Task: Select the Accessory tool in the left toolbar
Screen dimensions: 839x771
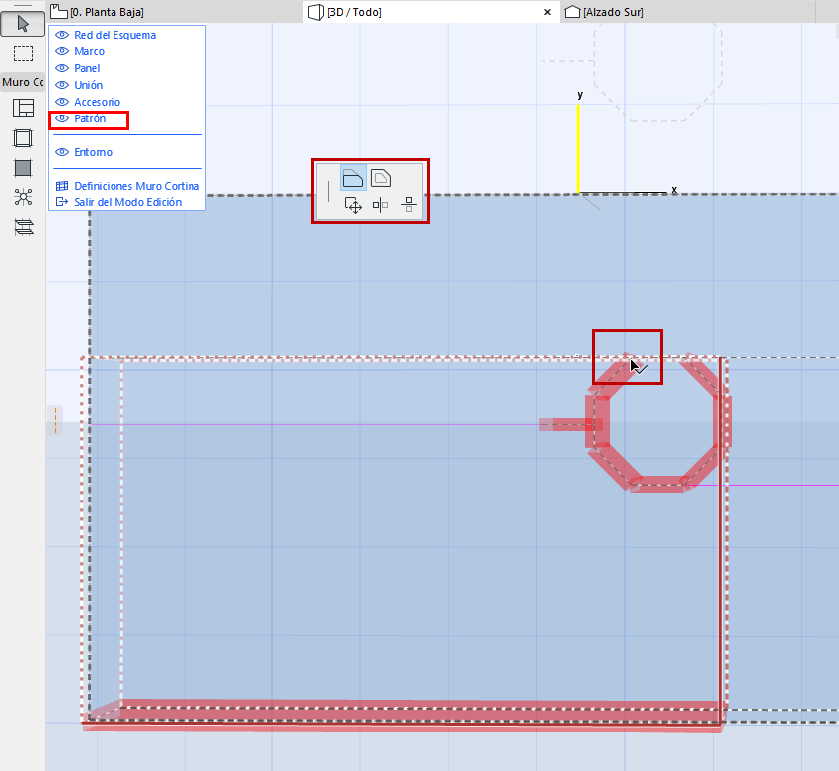Action: coord(22,227)
